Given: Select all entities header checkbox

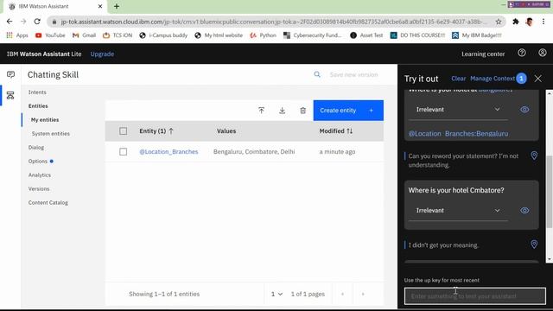Looking at the screenshot, I should pyautogui.click(x=123, y=131).
